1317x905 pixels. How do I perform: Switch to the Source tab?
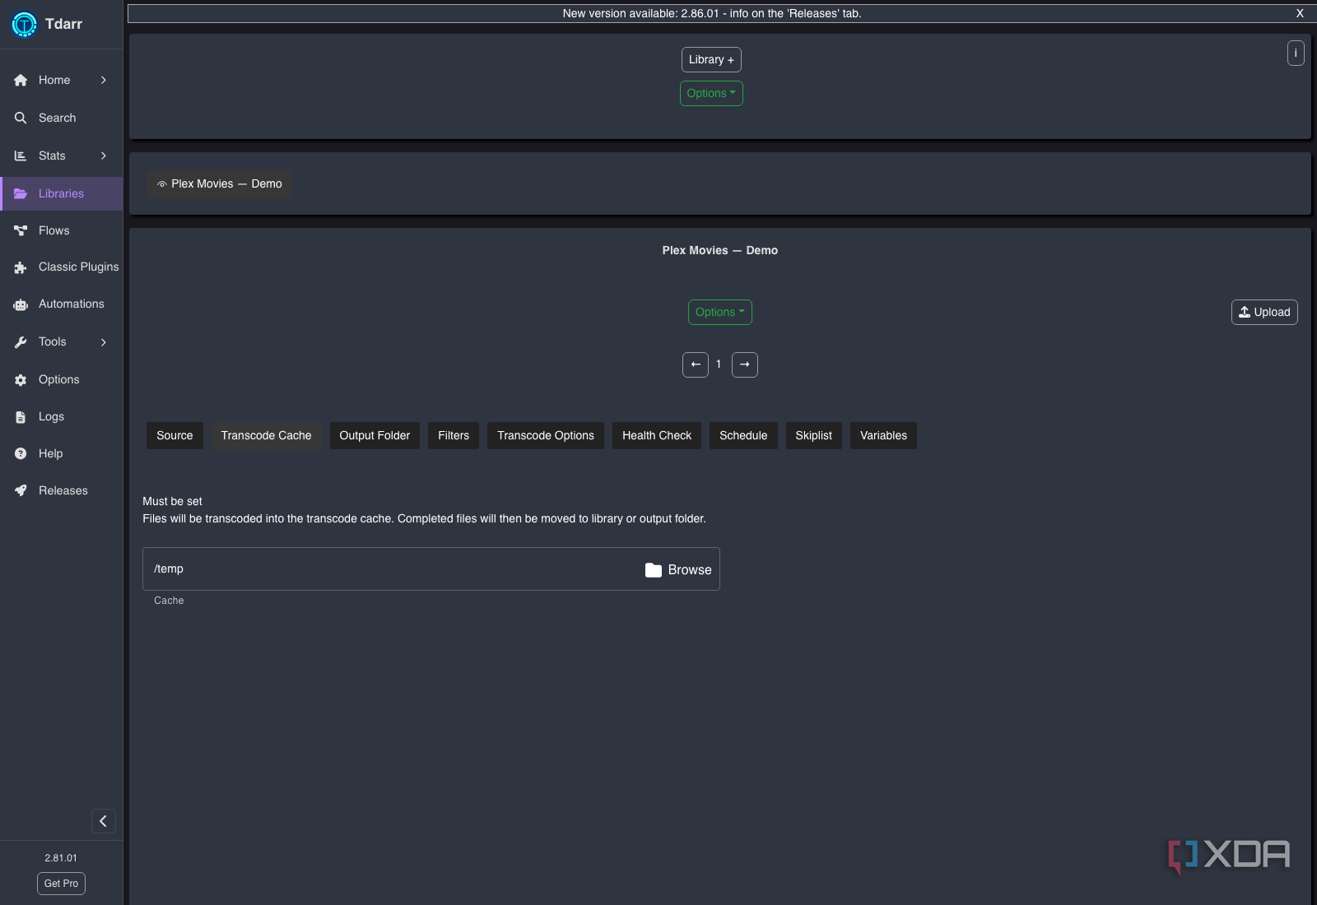tap(175, 435)
